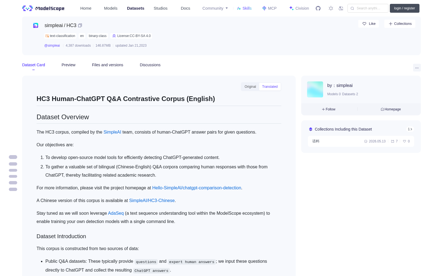Screen dimensions: 443x276
Task: Copy the simpleai / HC3 dataset name
Action: coord(80,25)
